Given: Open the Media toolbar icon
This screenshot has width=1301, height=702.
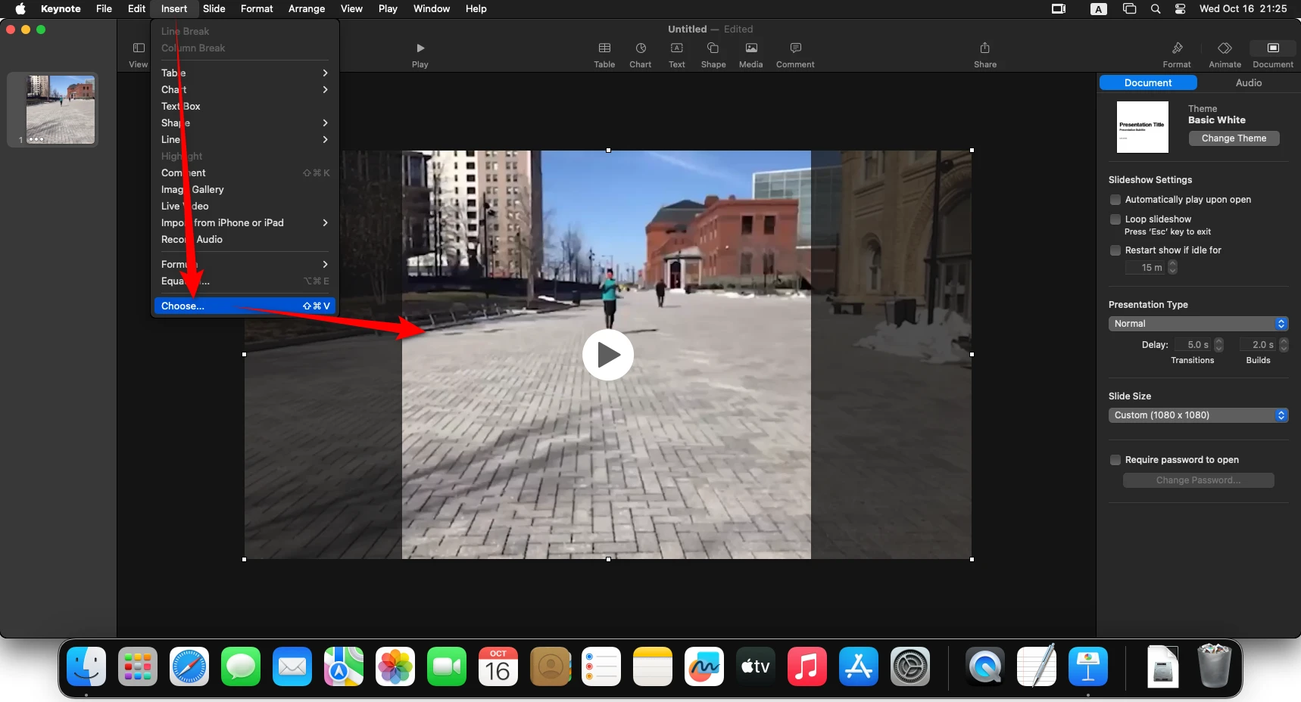Looking at the screenshot, I should (x=751, y=48).
